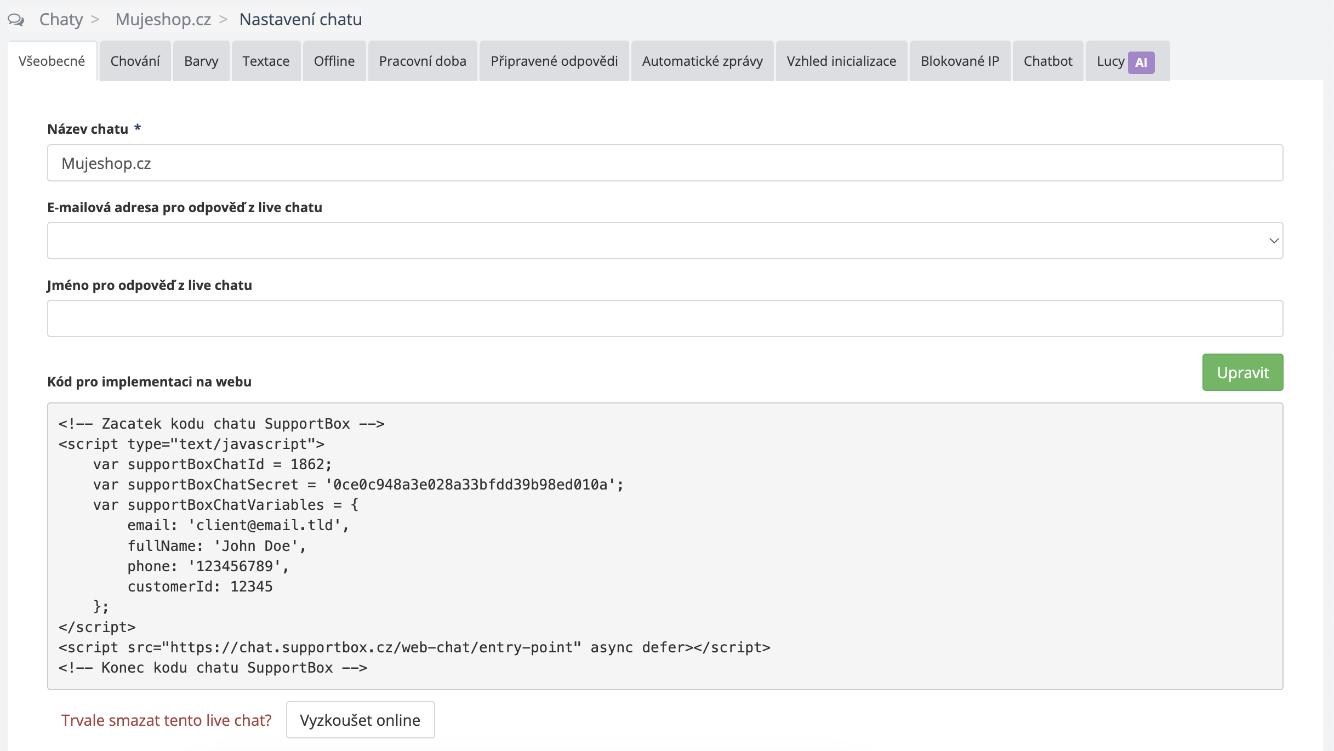The image size is (1334, 751).
Task: Click the customerId: 12345 code line
Action: (200, 587)
